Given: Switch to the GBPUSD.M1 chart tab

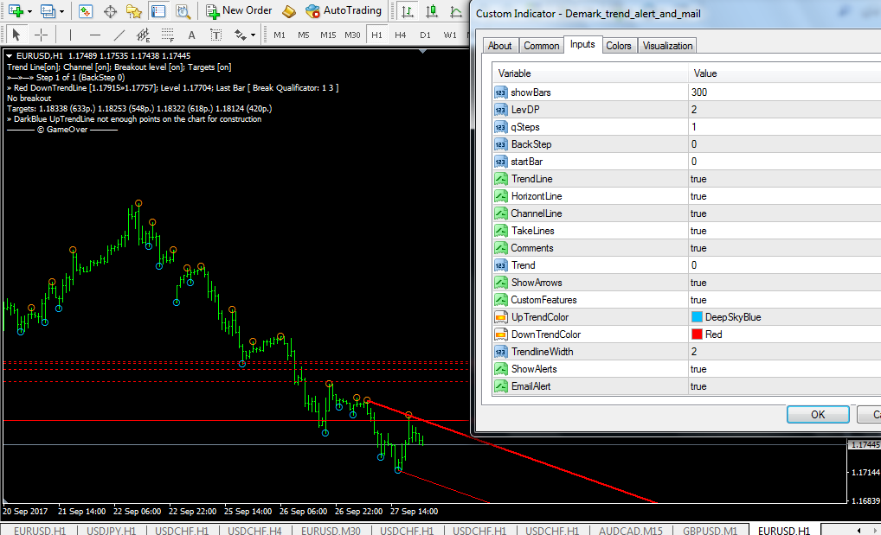Looking at the screenshot, I should 711,530.
